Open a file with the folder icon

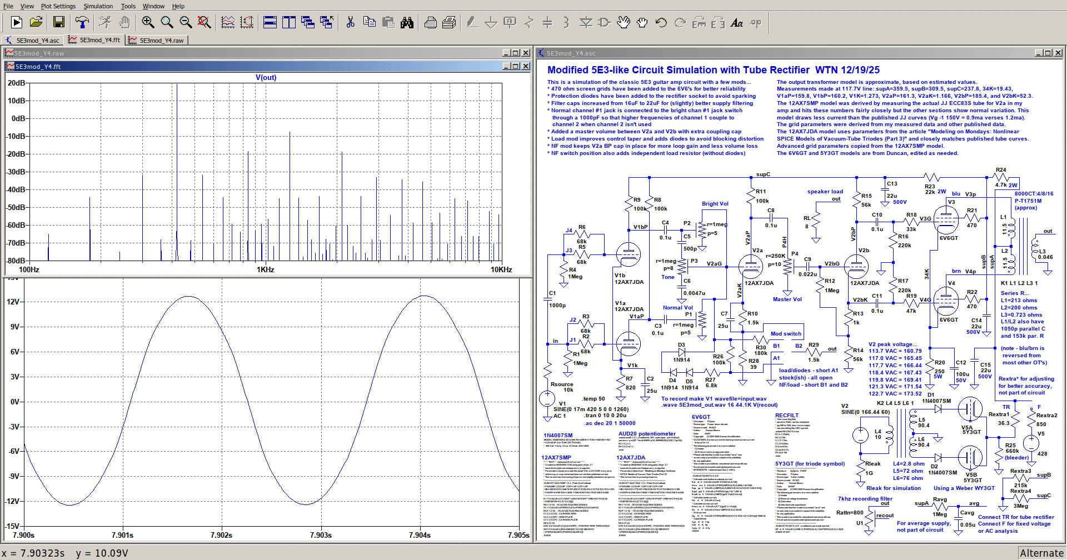(x=36, y=22)
